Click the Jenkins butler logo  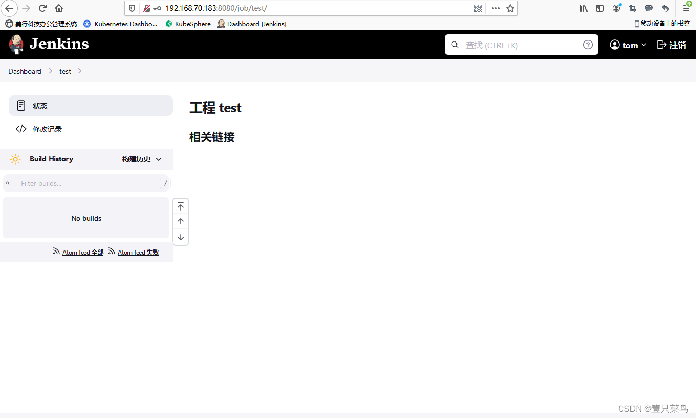16,44
